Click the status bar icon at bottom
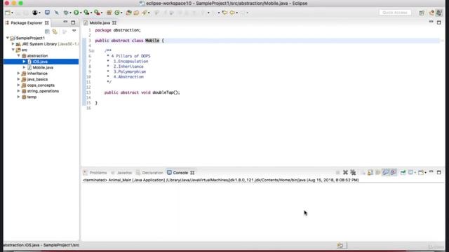 pyautogui.click(x=340, y=245)
